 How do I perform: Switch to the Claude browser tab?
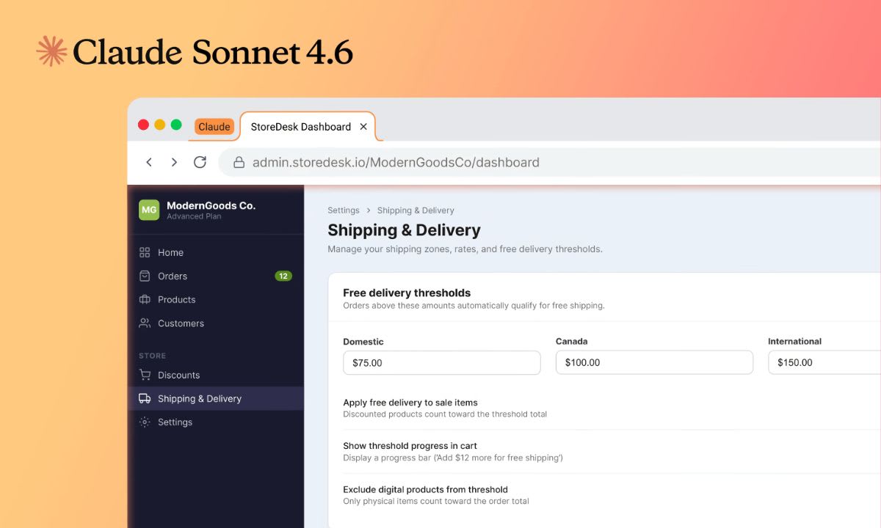[x=214, y=126]
